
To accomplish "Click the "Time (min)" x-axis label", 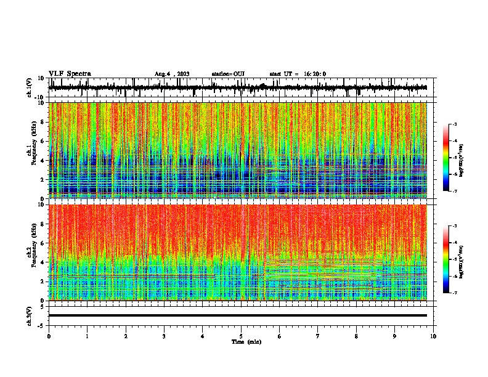I will (246, 342).
